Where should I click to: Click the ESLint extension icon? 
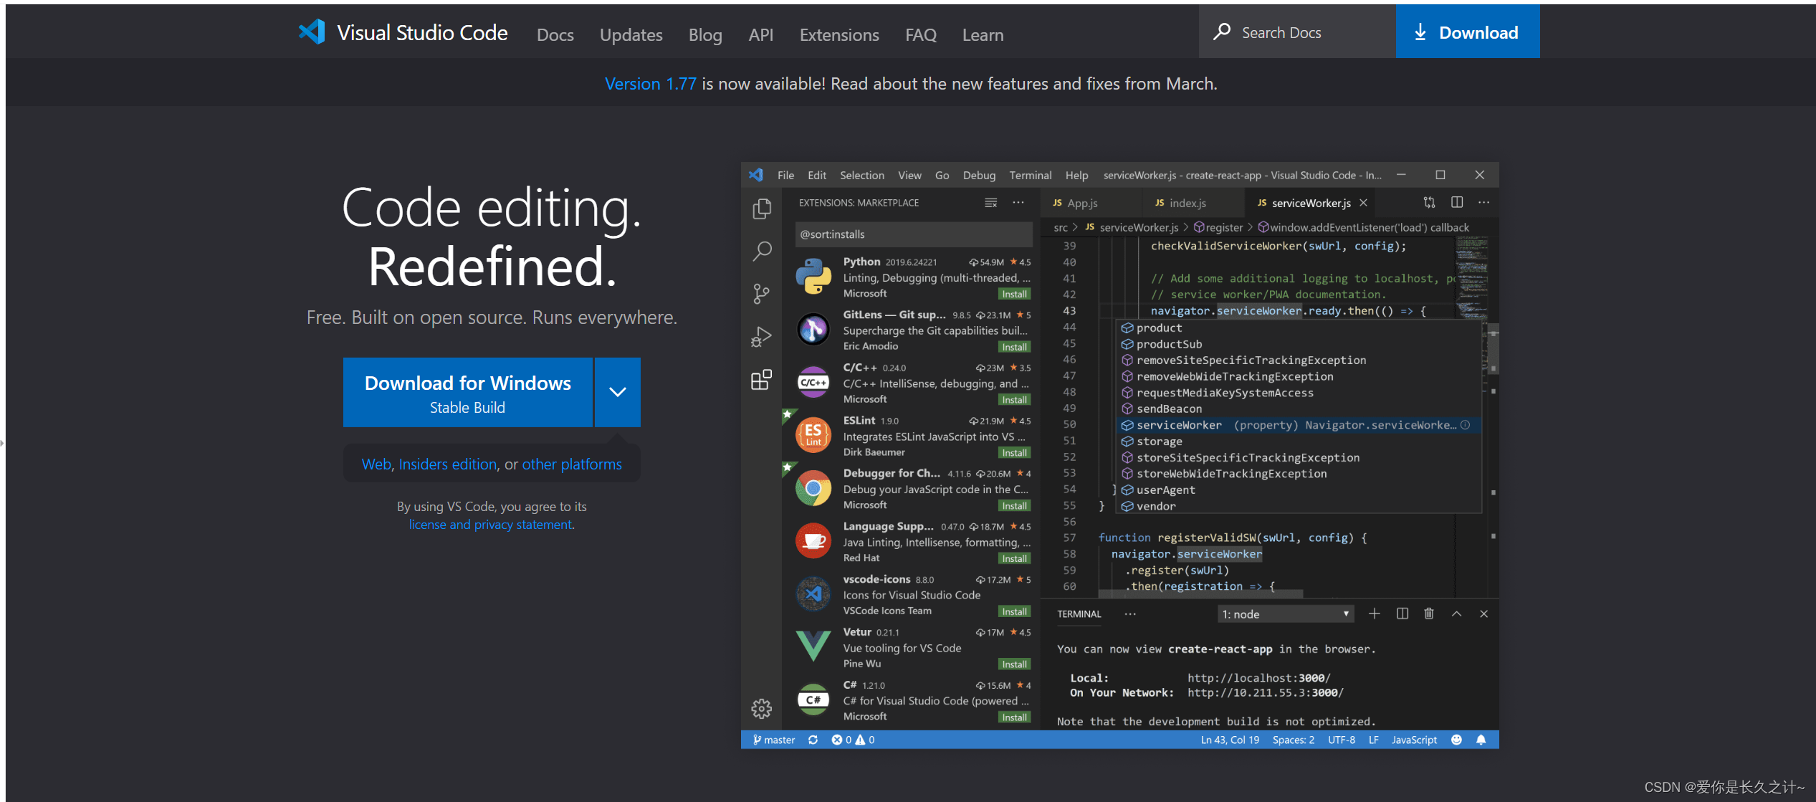813,435
